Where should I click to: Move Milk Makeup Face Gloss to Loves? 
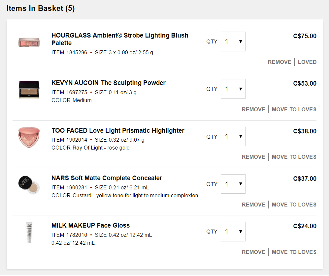pyautogui.click(x=294, y=252)
